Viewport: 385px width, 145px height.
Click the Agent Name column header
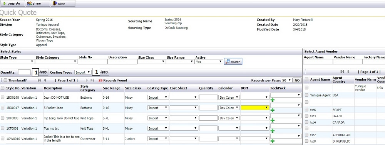[x=320, y=79]
